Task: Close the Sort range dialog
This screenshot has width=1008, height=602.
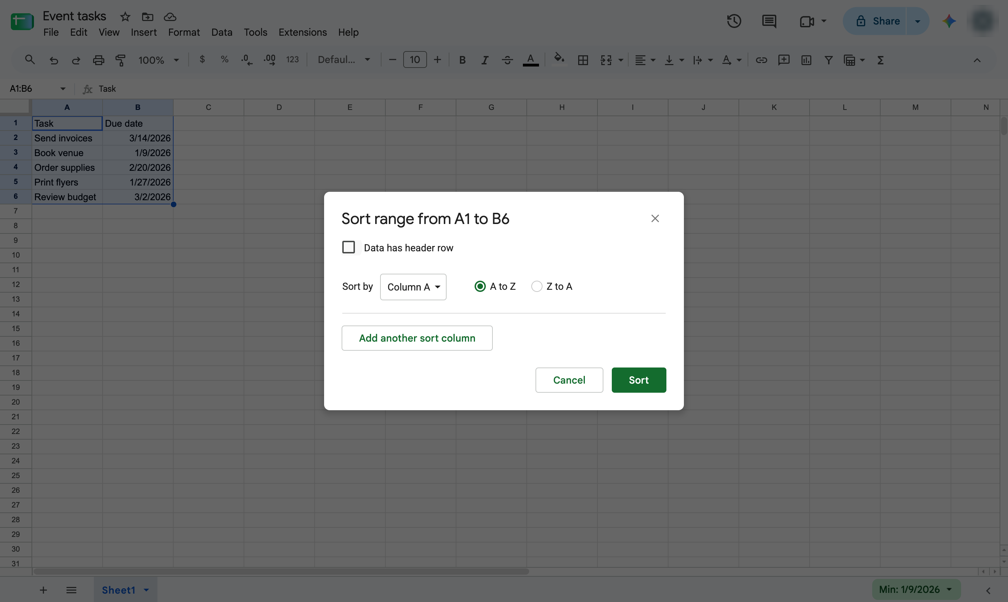Action: (x=655, y=219)
